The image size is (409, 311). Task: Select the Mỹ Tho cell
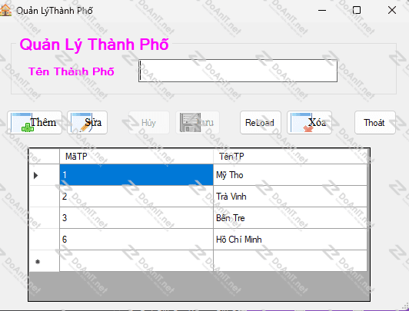(x=290, y=175)
